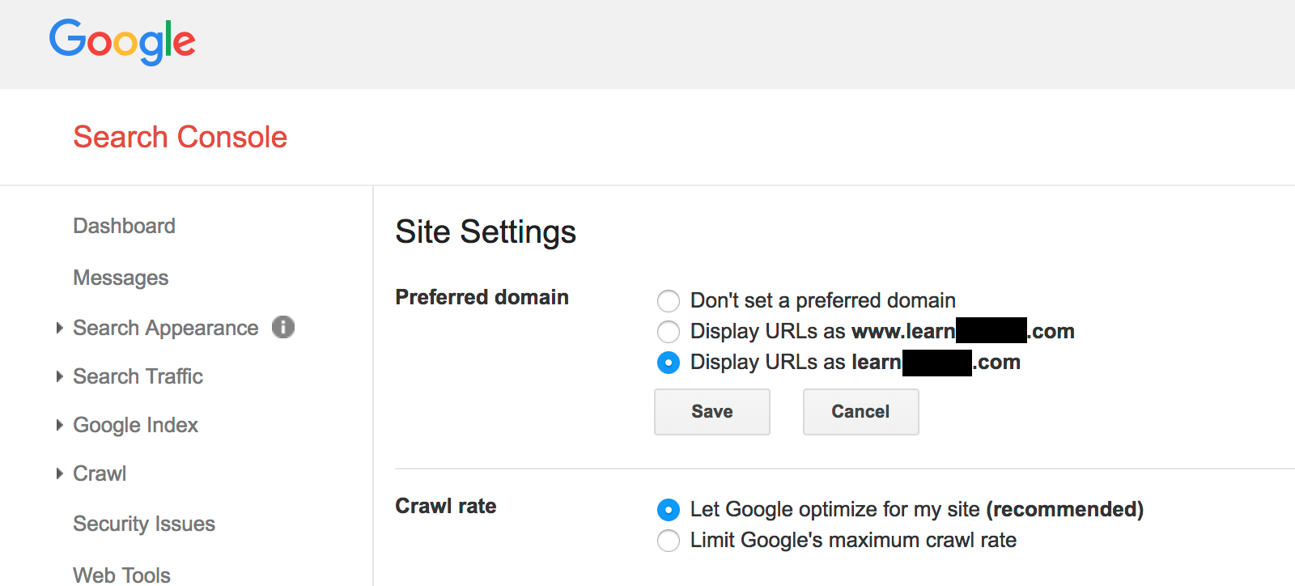The width and height of the screenshot is (1295, 586).
Task: Open the Dashboard menu item
Action: 125,226
